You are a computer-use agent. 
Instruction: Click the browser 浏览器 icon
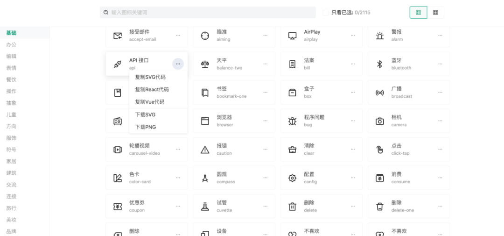(x=205, y=121)
